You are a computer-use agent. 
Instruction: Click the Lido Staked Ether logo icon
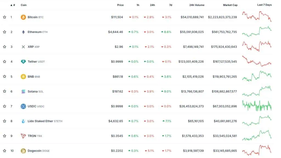pyautogui.click(x=23, y=121)
